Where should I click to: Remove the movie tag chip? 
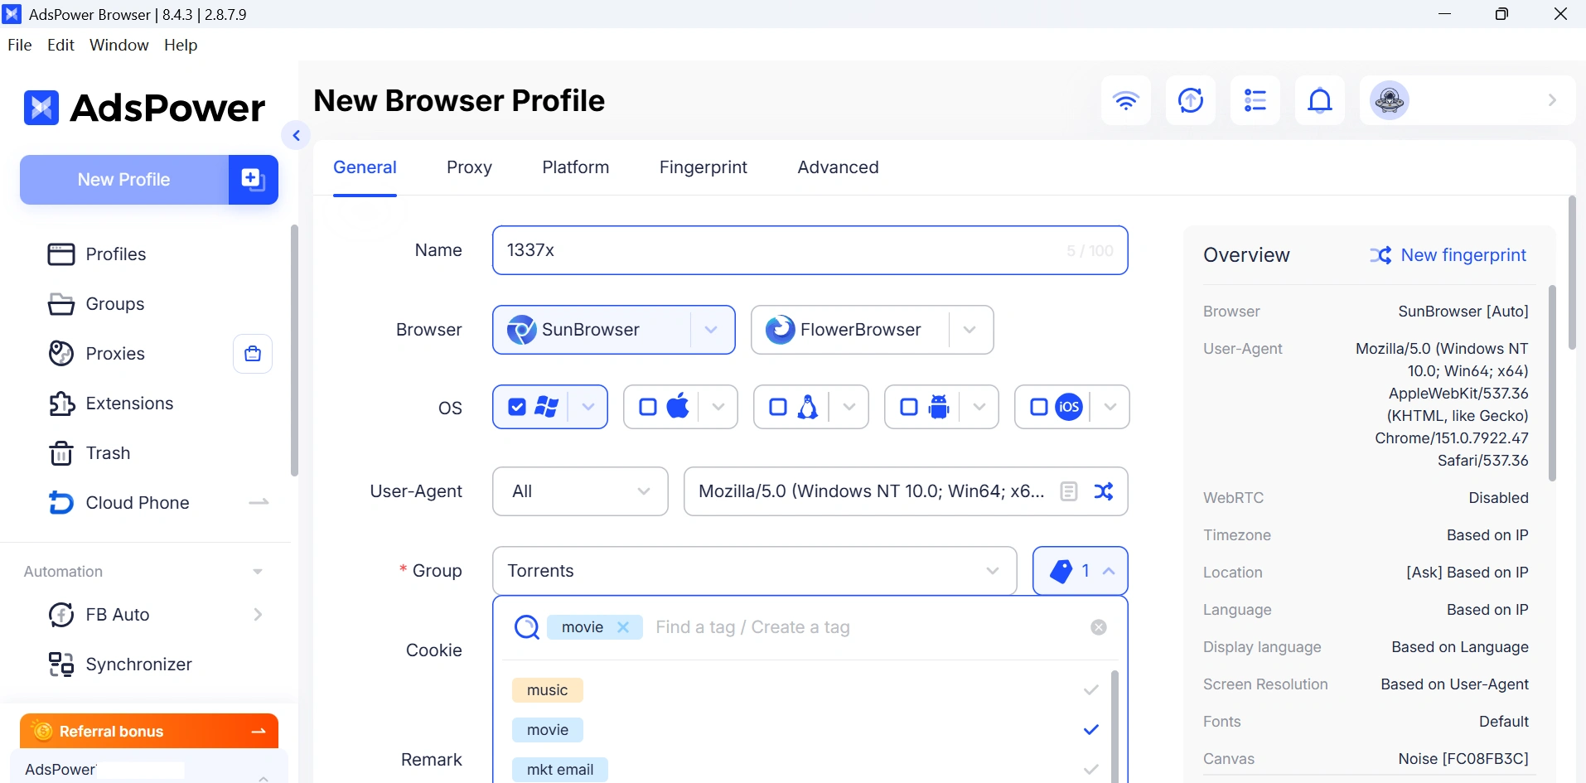623,627
